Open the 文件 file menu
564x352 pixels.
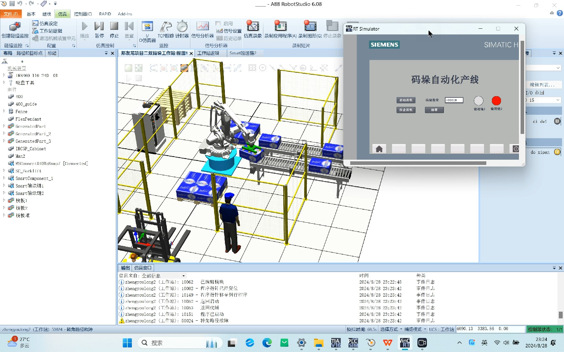click(11, 14)
